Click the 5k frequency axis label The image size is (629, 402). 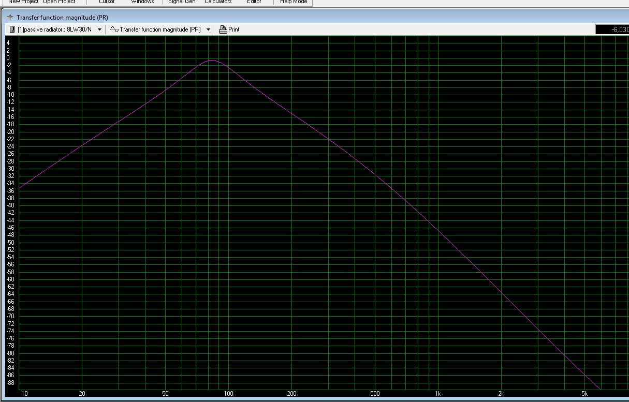coord(584,394)
